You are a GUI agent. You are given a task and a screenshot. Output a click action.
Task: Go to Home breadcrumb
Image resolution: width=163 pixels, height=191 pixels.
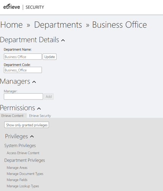click(x=11, y=25)
